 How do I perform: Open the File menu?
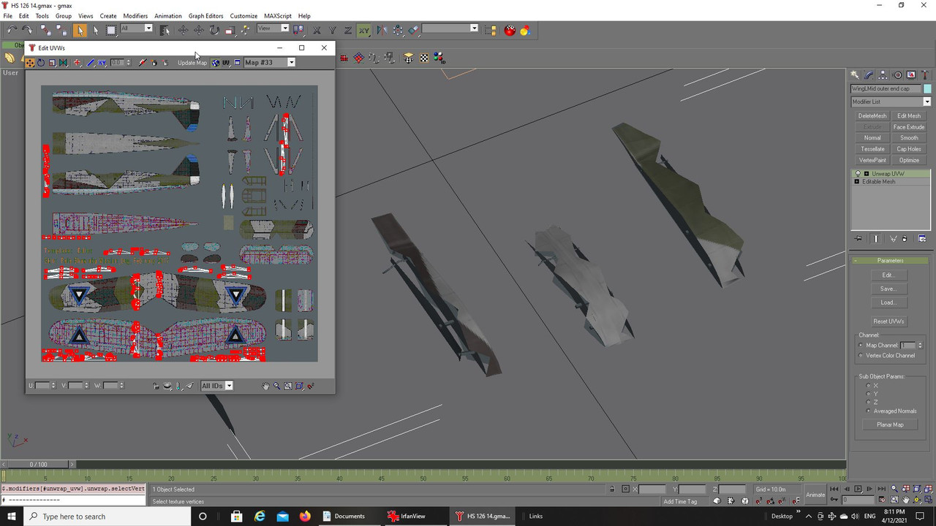[x=8, y=15]
